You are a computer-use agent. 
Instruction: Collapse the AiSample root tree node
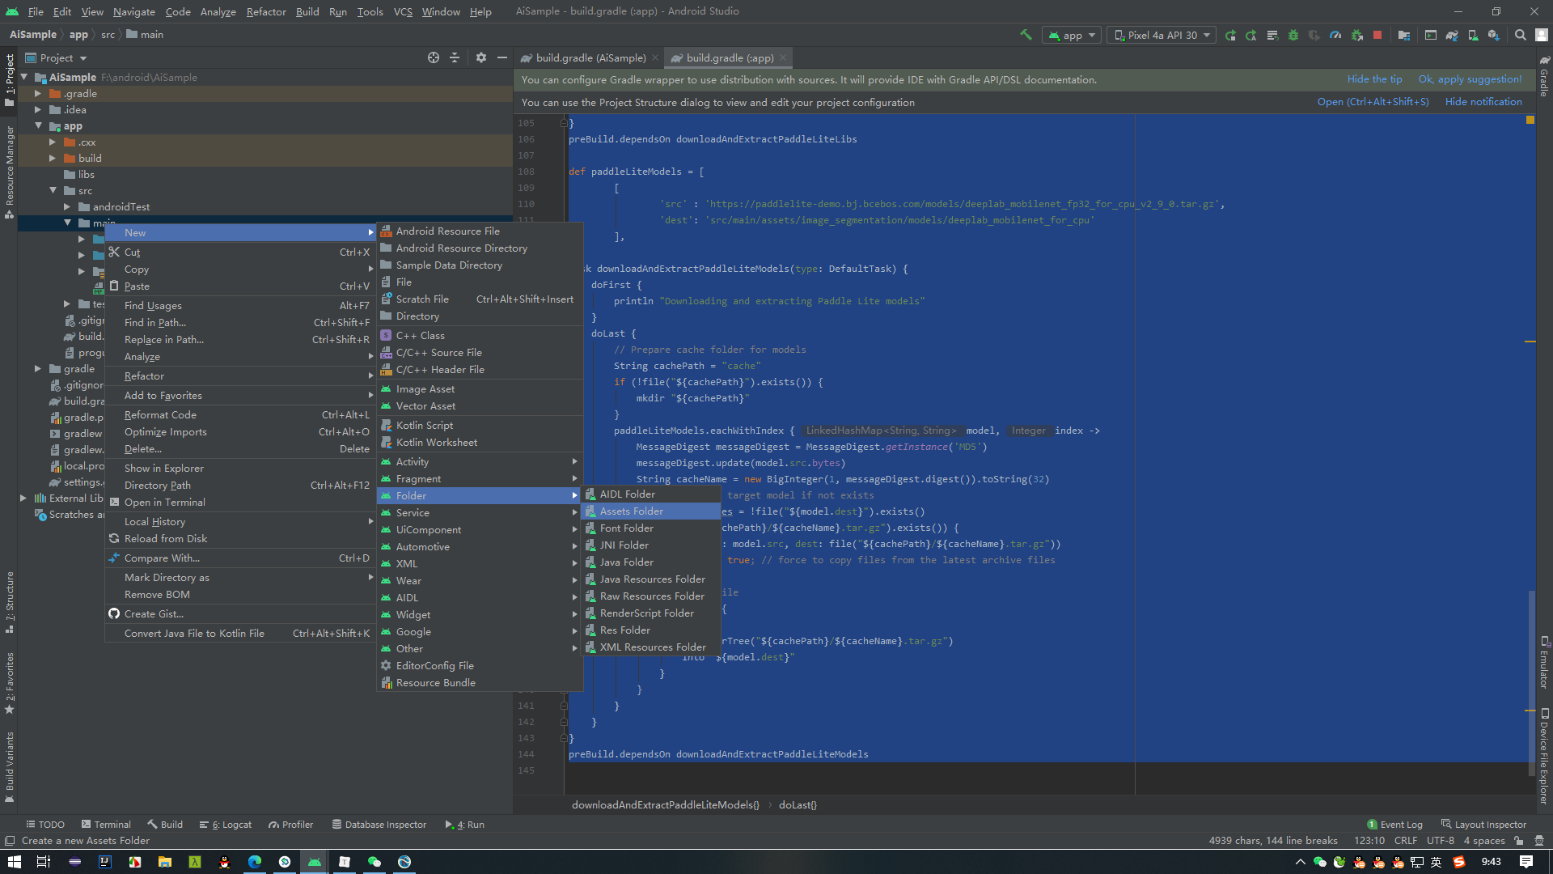point(24,78)
